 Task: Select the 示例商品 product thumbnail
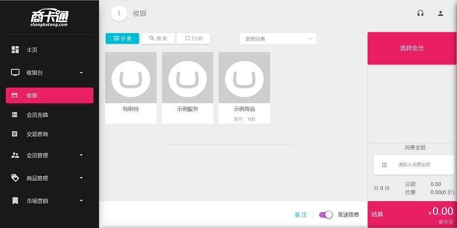tap(244, 78)
